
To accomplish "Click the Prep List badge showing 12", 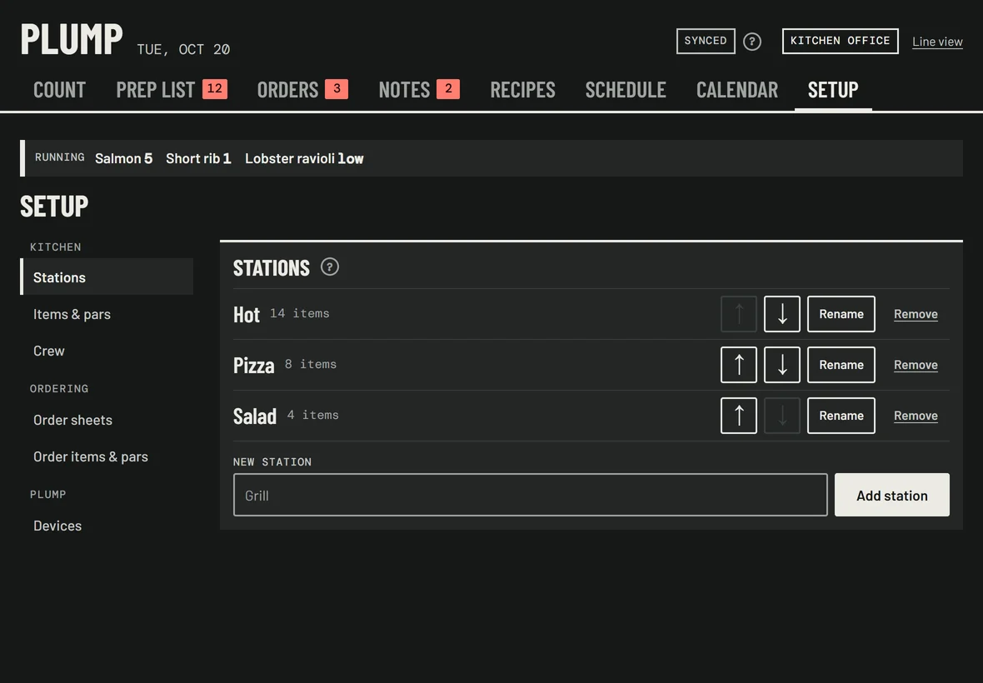I will coord(214,89).
